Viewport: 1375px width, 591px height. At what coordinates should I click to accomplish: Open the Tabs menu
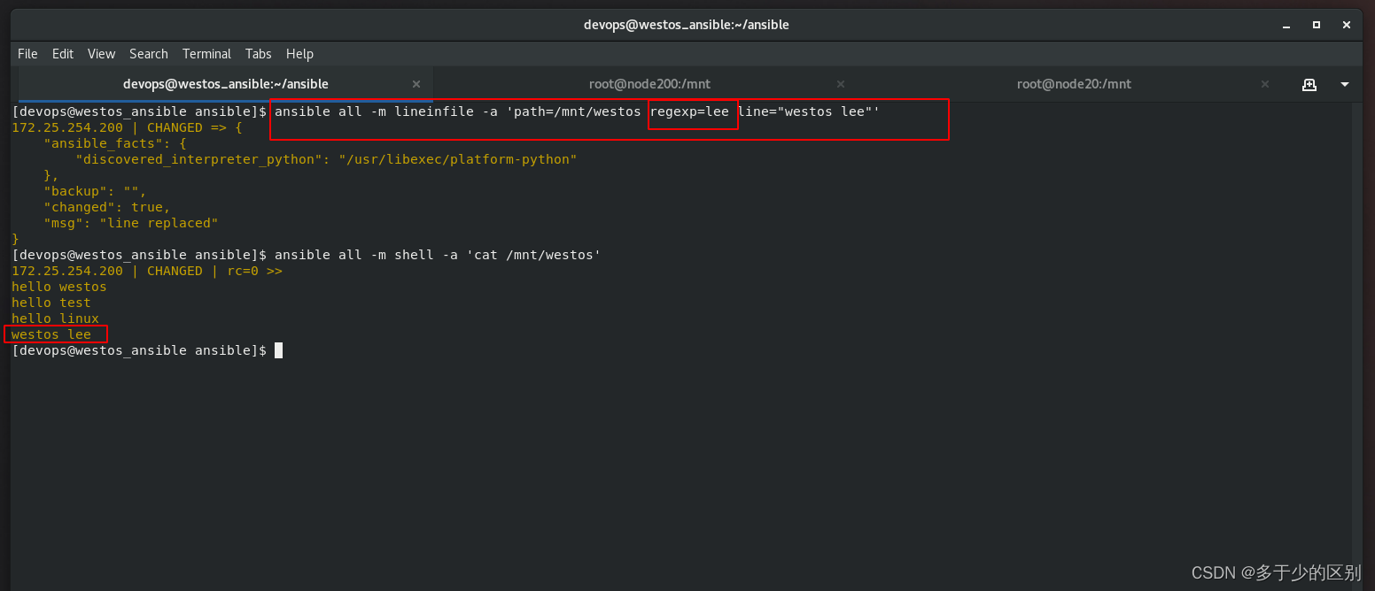click(x=259, y=54)
